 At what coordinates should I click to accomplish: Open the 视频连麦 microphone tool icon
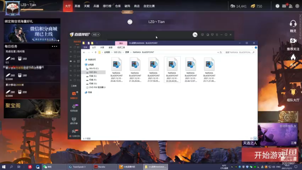(74, 107)
